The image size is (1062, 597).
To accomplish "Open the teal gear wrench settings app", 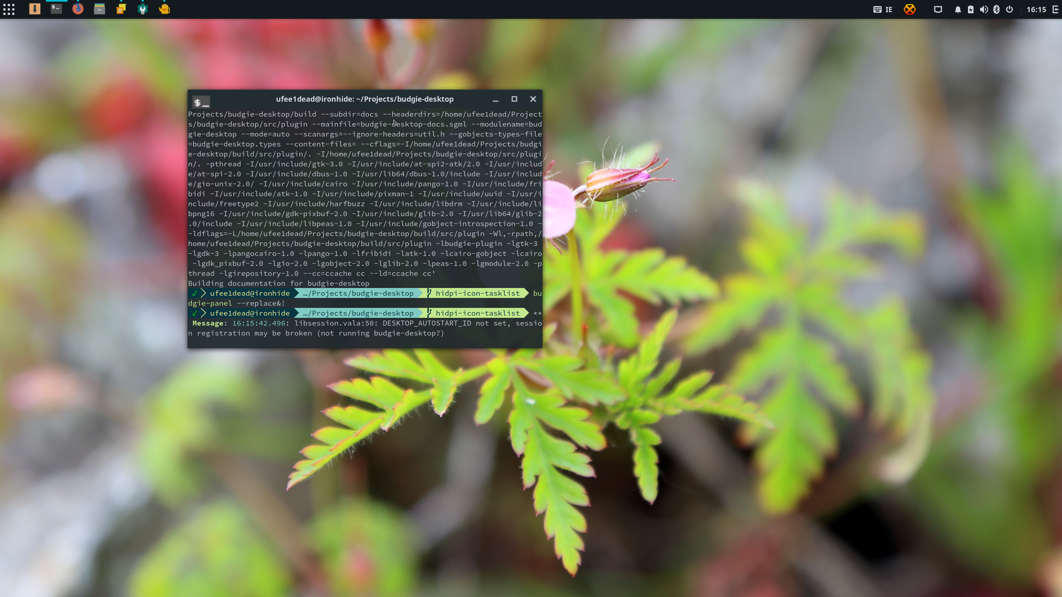I will (x=143, y=9).
